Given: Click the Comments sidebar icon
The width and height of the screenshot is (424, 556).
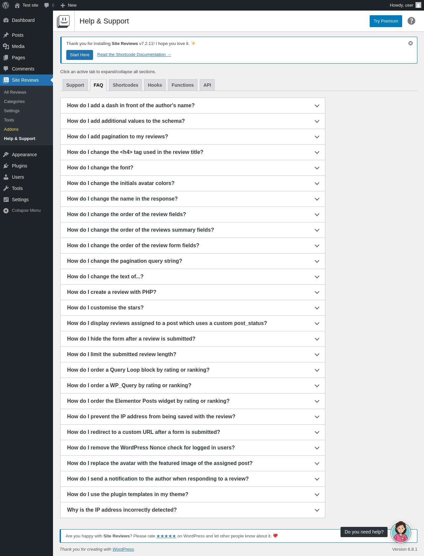Looking at the screenshot, I should (x=6, y=69).
